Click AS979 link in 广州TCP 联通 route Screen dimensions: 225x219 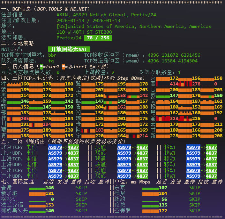click(124, 170)
